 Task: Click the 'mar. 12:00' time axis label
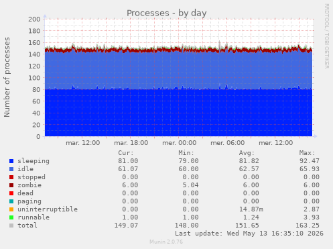coord(83,143)
